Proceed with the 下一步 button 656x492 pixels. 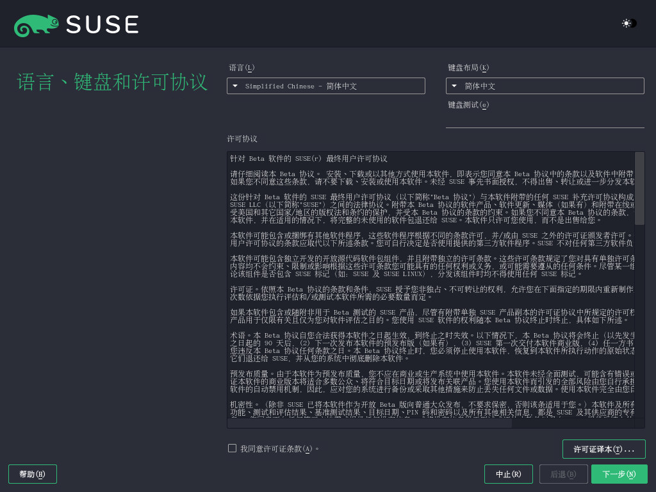tap(619, 474)
